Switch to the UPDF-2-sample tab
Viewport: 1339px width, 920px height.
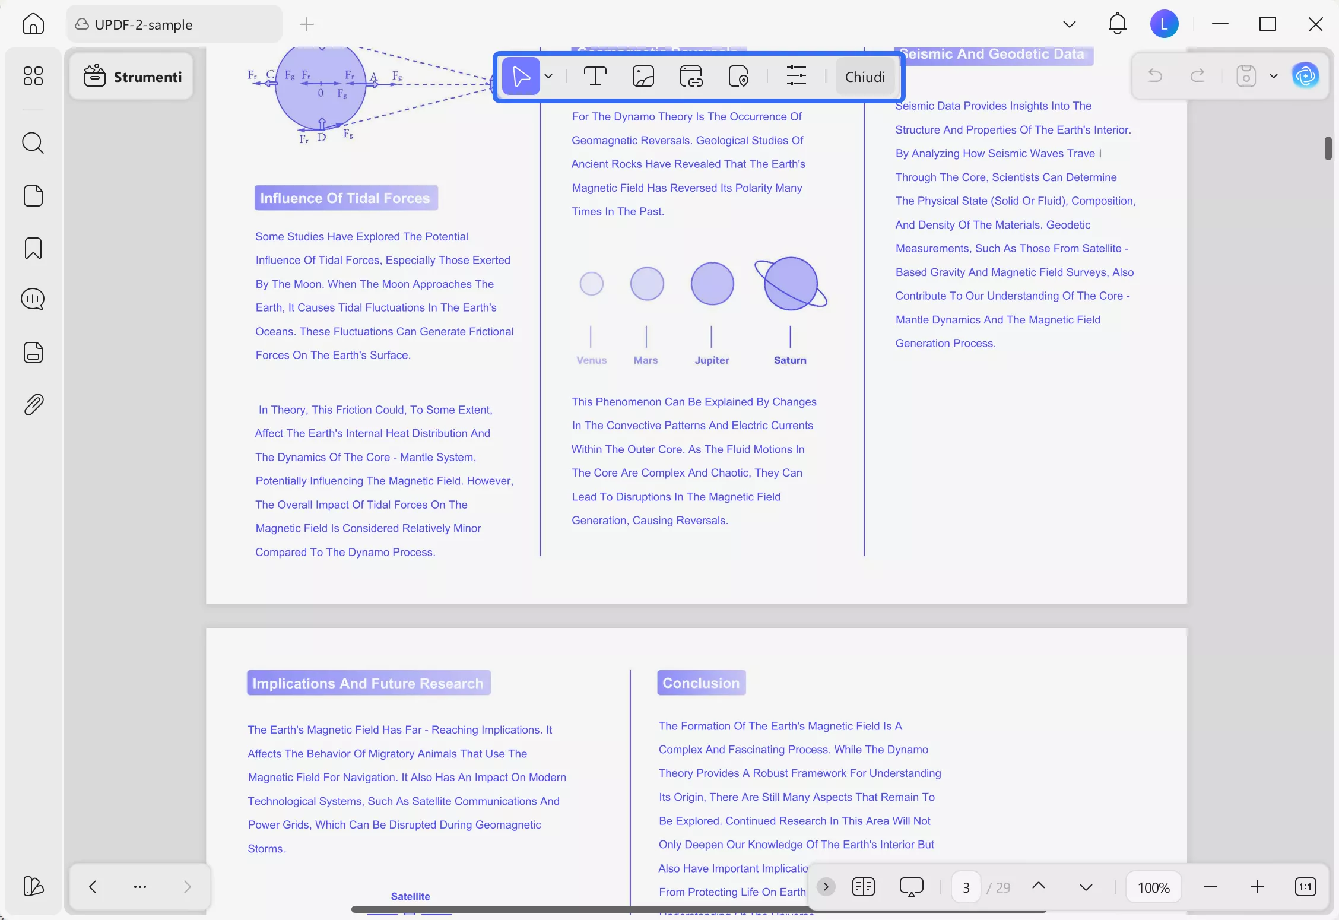tap(173, 24)
